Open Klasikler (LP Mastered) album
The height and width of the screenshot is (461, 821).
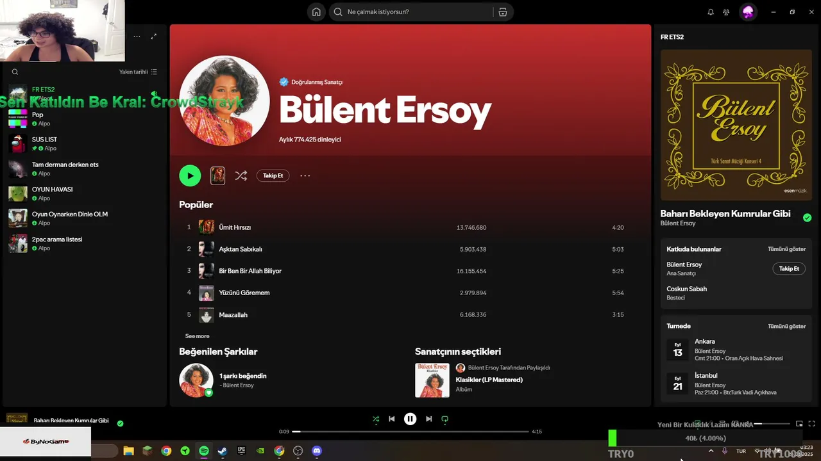(489, 380)
